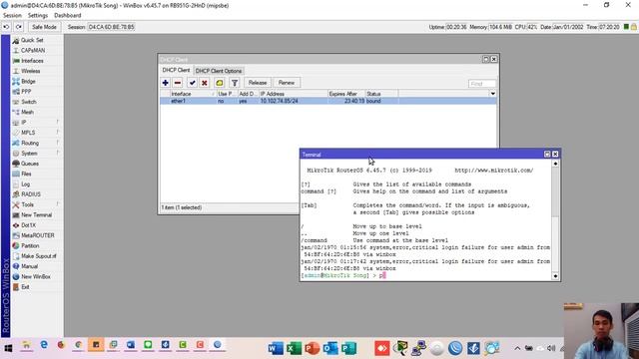Click Undo arrow in toolbar

(x=6, y=27)
